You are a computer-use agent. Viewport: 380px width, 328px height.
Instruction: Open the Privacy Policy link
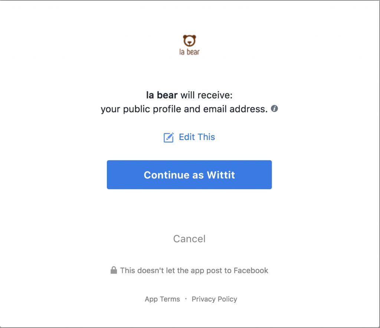click(214, 299)
